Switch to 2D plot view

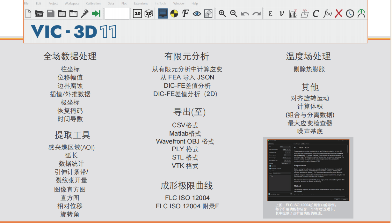(137, 14)
